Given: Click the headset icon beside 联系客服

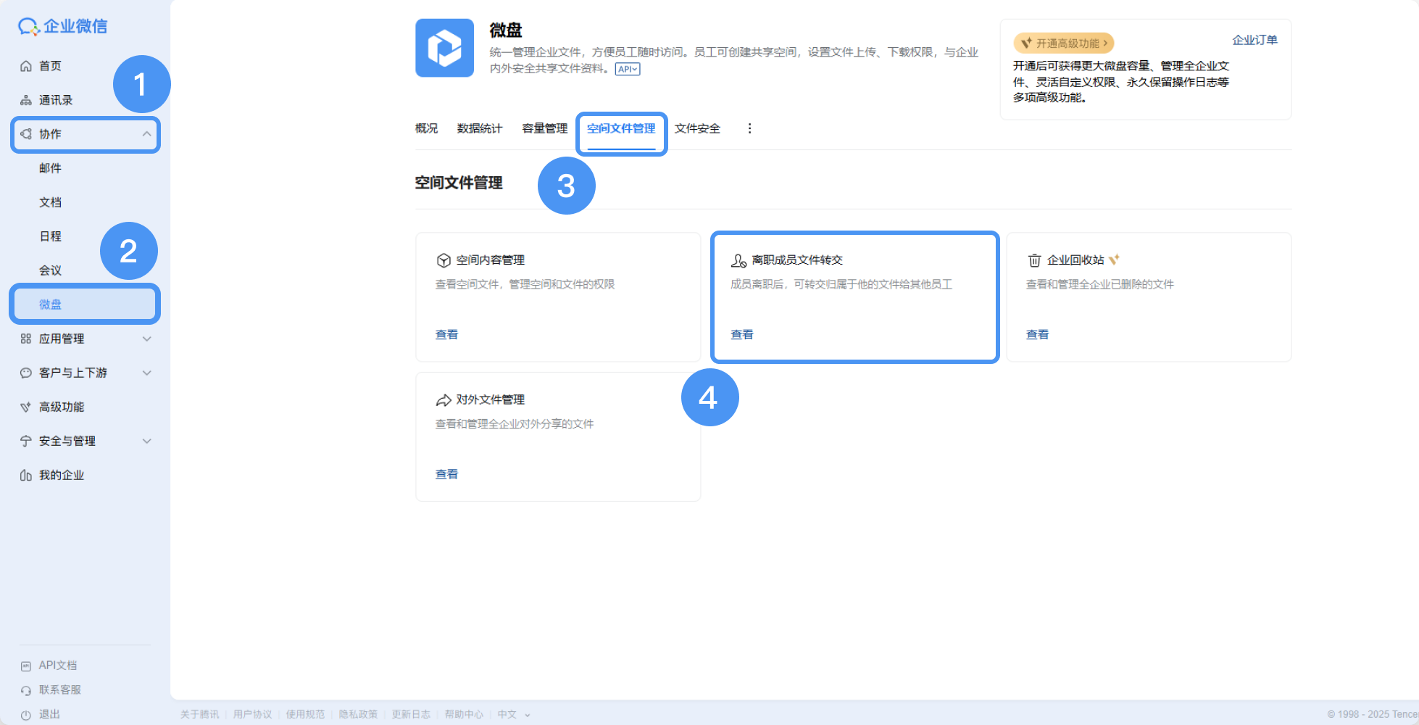Looking at the screenshot, I should (x=26, y=690).
